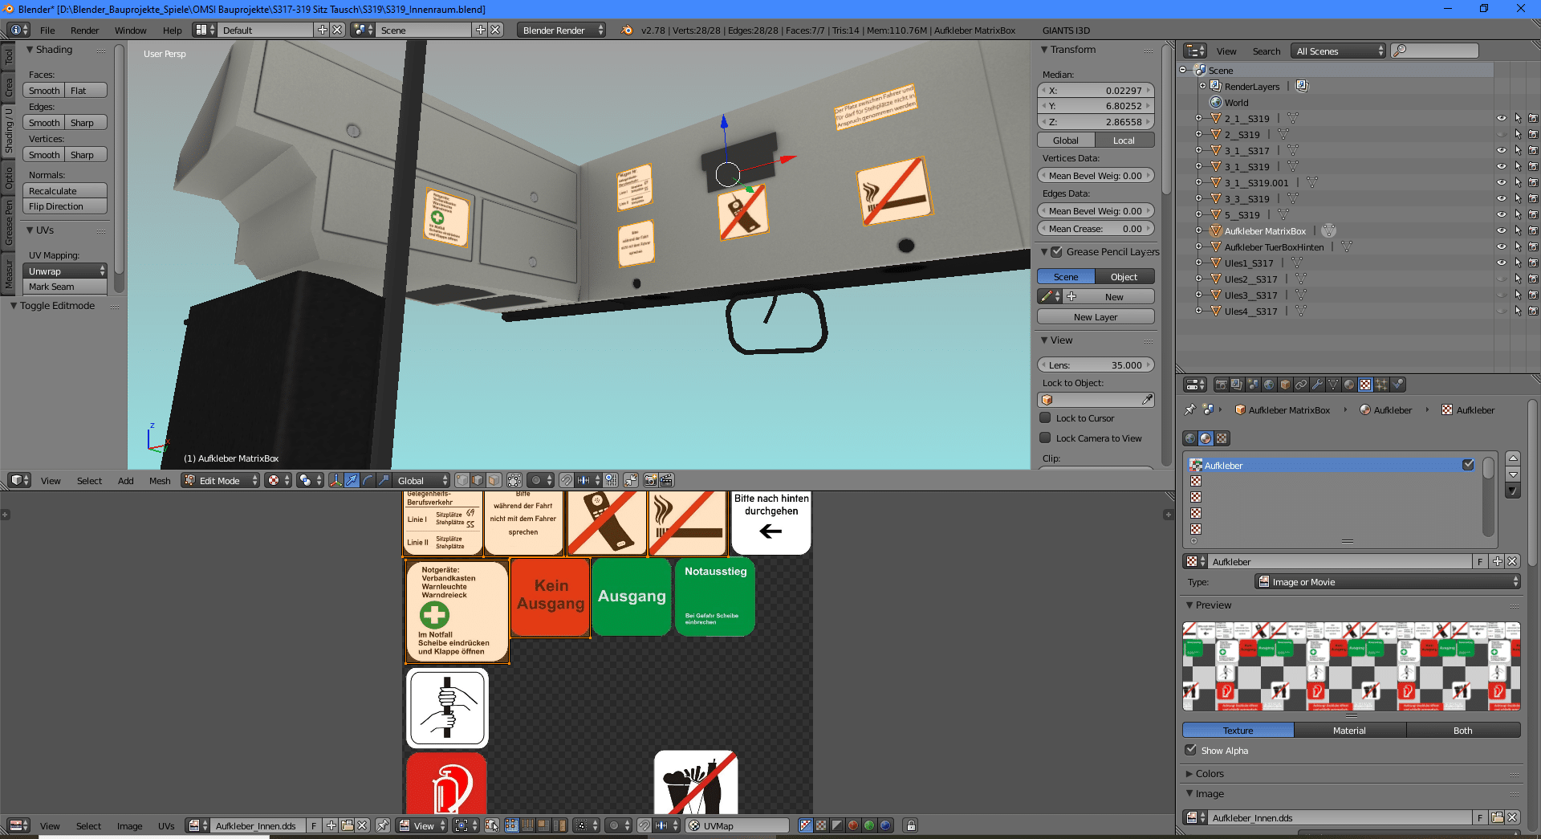Open the Edit Mode dropdown

(221, 480)
